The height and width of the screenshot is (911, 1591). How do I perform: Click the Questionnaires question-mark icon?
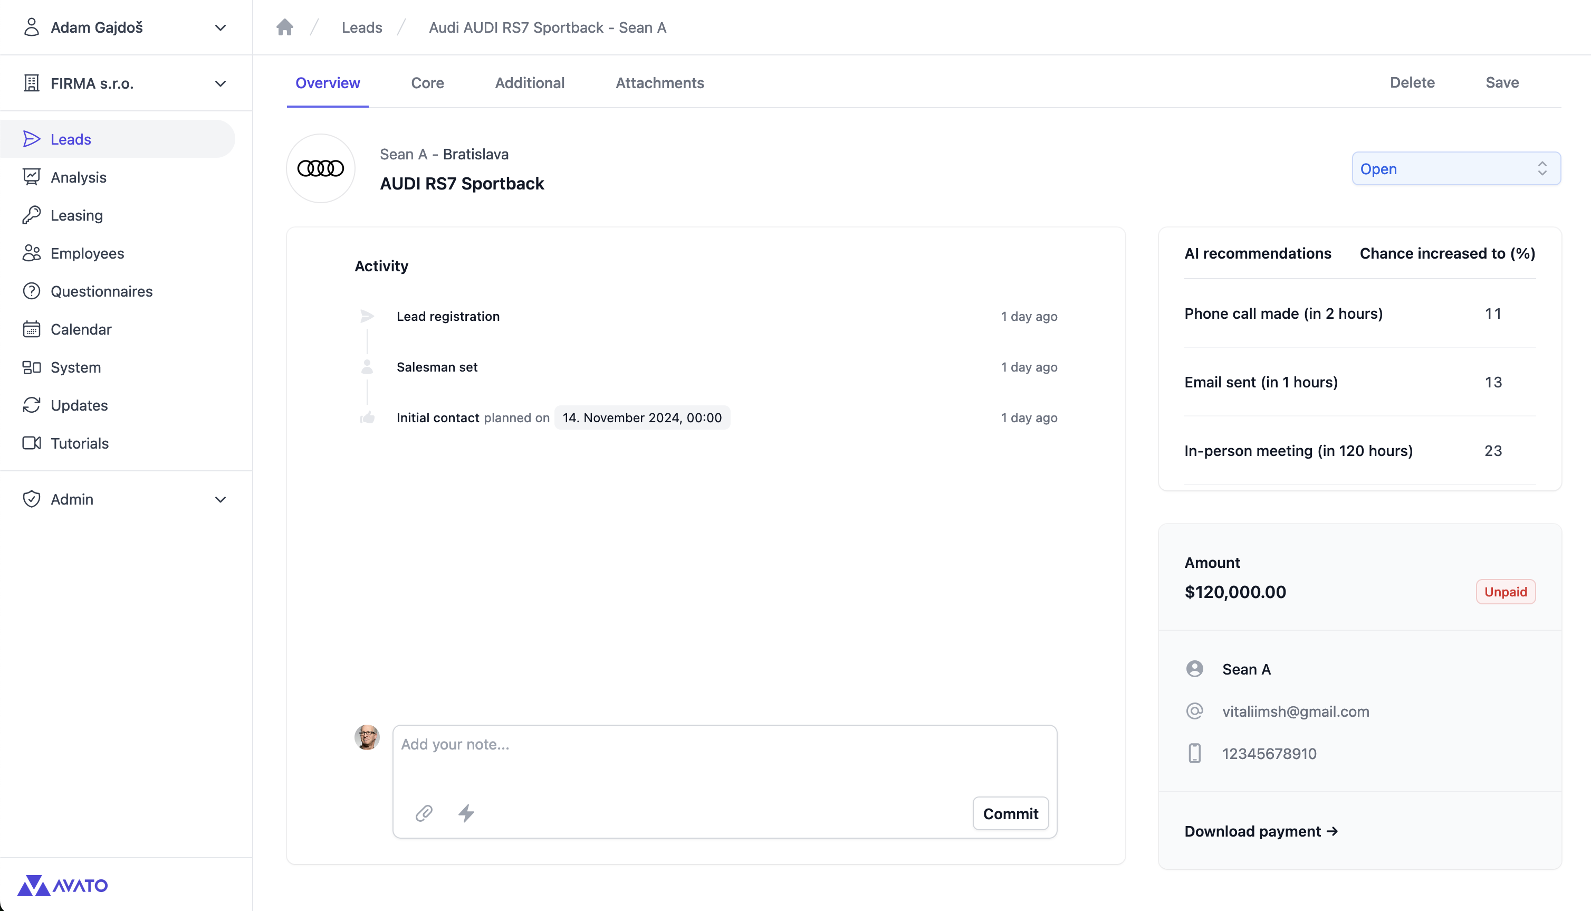pyautogui.click(x=31, y=291)
